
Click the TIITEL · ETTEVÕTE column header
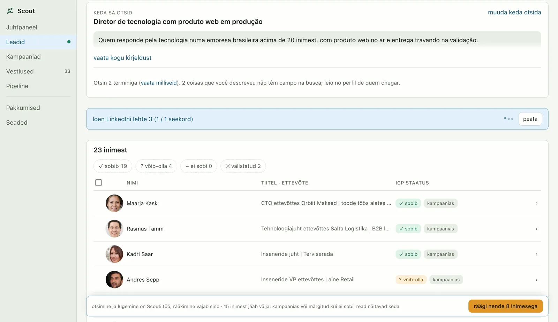point(285,183)
